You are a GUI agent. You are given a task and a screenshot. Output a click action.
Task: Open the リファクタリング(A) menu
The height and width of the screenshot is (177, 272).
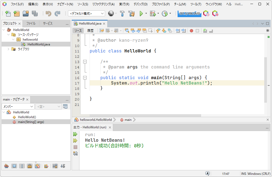click(x=104, y=4)
